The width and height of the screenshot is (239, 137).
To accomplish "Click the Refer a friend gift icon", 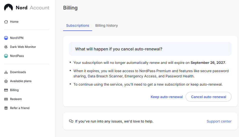I will click(6, 108).
